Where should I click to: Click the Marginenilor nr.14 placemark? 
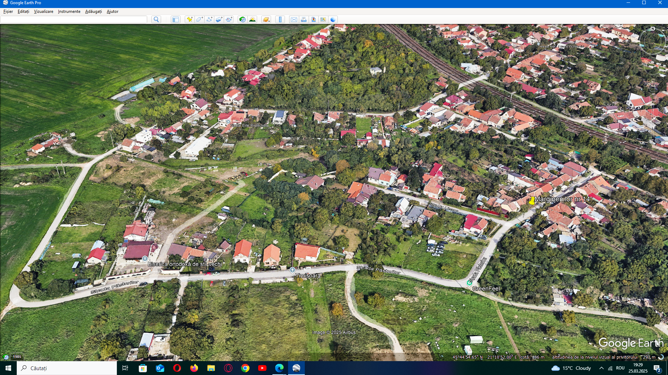coord(532,201)
